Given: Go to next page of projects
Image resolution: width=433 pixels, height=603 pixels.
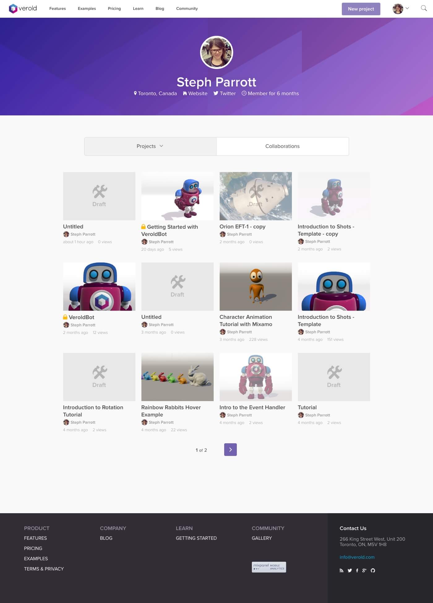Looking at the screenshot, I should pos(230,450).
